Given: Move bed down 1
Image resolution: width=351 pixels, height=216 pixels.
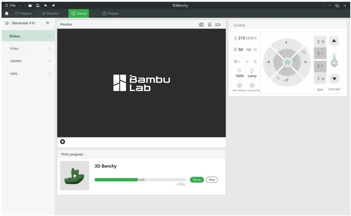Looking at the screenshot, I should pyautogui.click(x=320, y=66).
